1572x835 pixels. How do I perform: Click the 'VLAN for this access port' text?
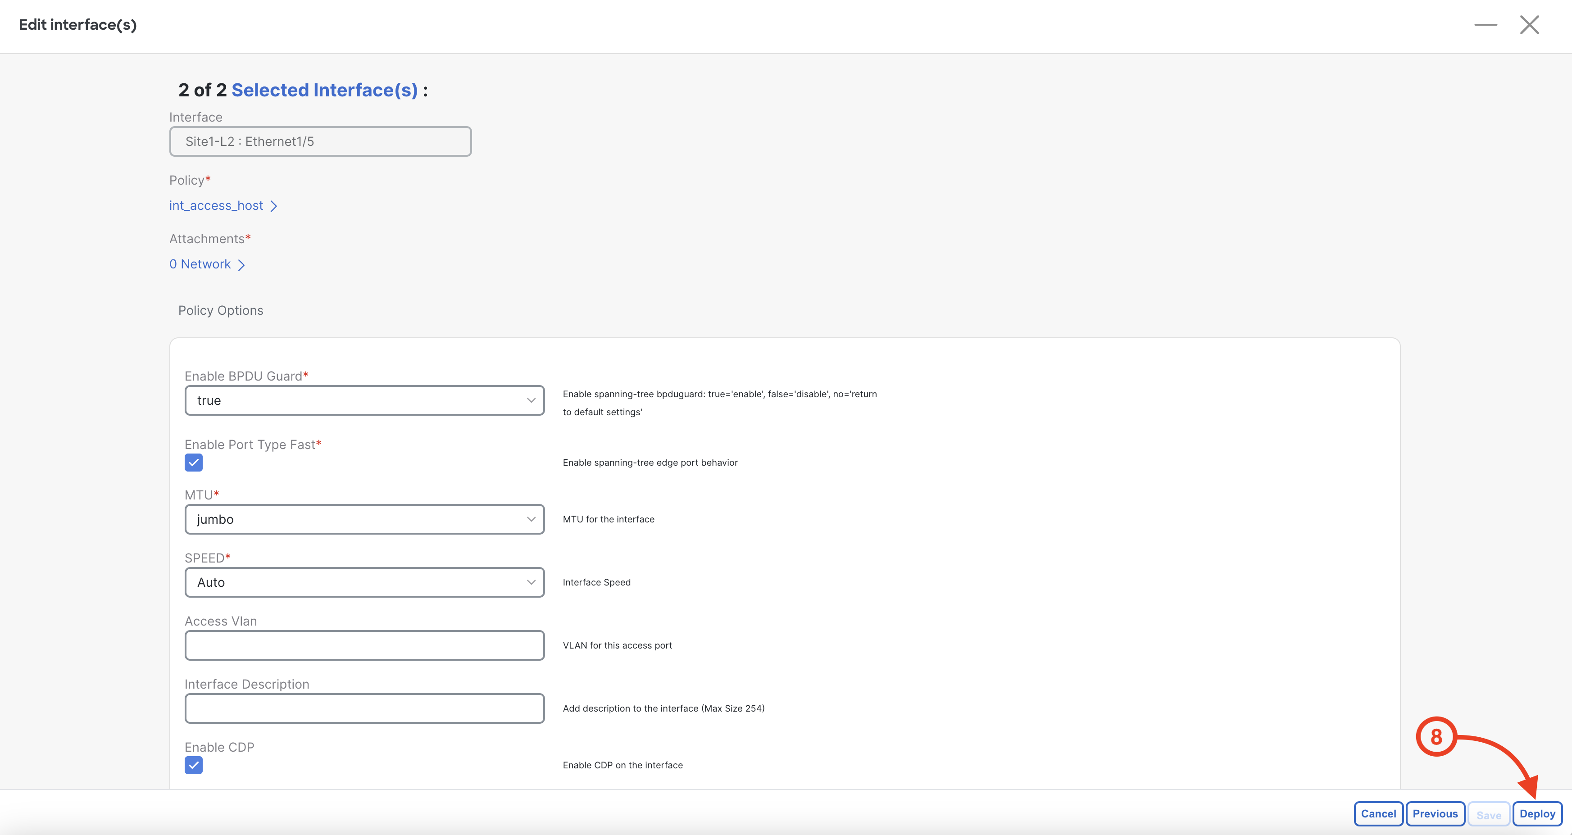point(617,645)
